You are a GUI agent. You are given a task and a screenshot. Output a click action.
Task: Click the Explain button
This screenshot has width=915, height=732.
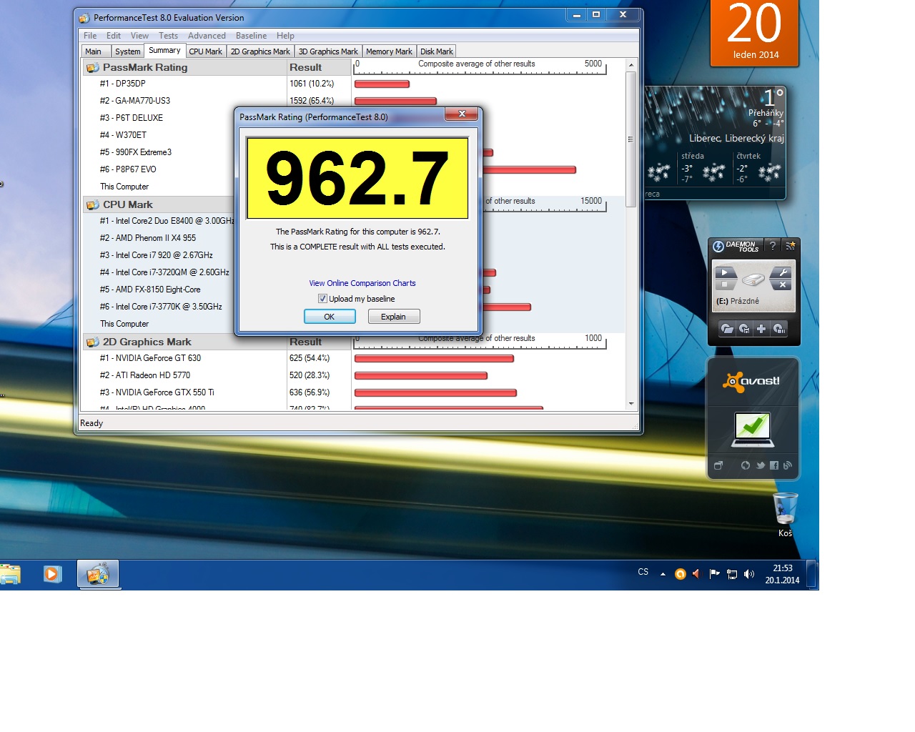click(393, 317)
